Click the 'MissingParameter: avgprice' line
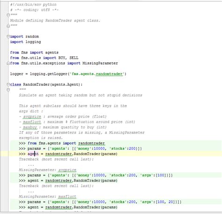This screenshot has width=222, height=214. coord(48,170)
